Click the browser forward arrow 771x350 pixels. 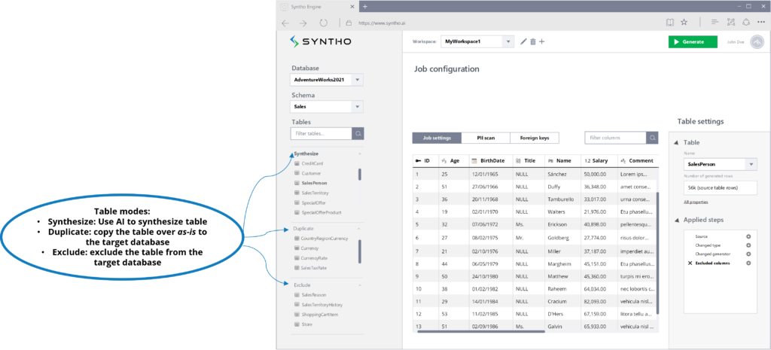pyautogui.click(x=303, y=23)
